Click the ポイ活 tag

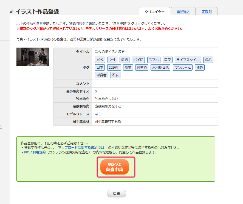[138, 59]
